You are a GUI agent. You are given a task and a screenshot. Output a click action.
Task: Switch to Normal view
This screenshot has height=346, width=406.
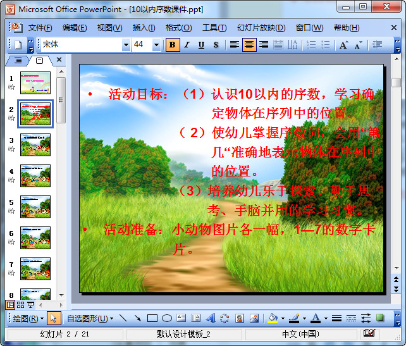10,305
